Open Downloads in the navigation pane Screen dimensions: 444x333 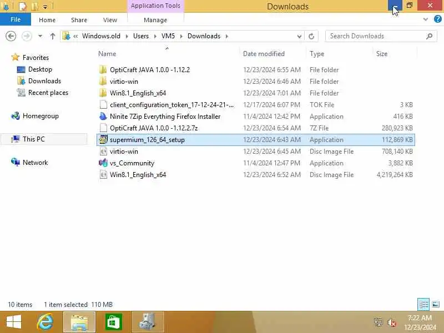click(x=44, y=81)
